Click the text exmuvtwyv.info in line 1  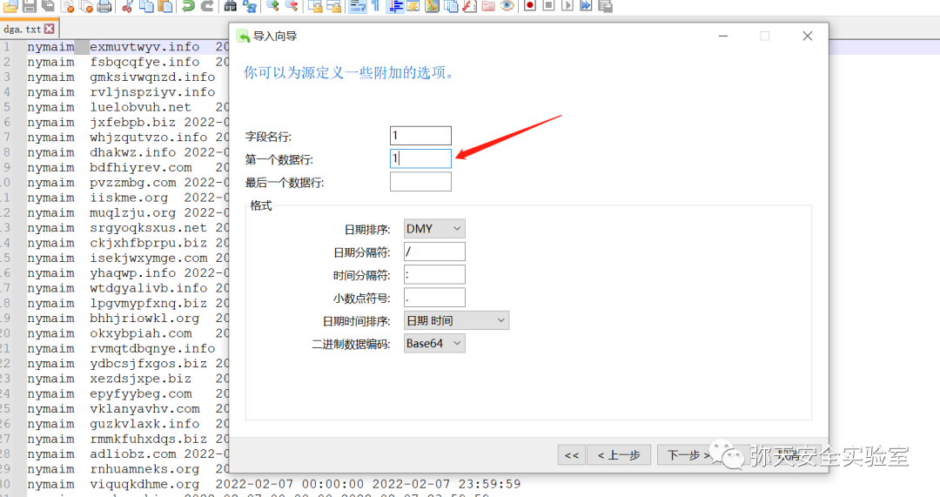[144, 47]
